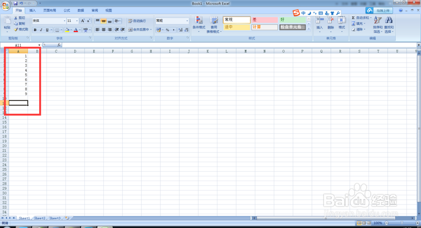This screenshot has height=228, width=421.
Task: Copy selection with 复制
Action: coord(20,24)
